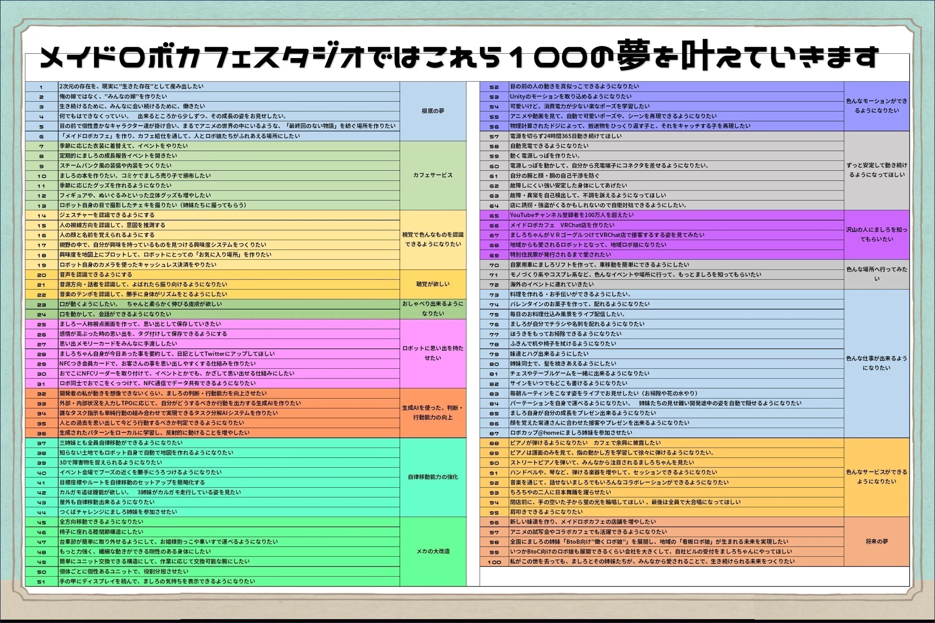Click the 根底の夢 category header cell
935x623 pixels.
pos(433,111)
